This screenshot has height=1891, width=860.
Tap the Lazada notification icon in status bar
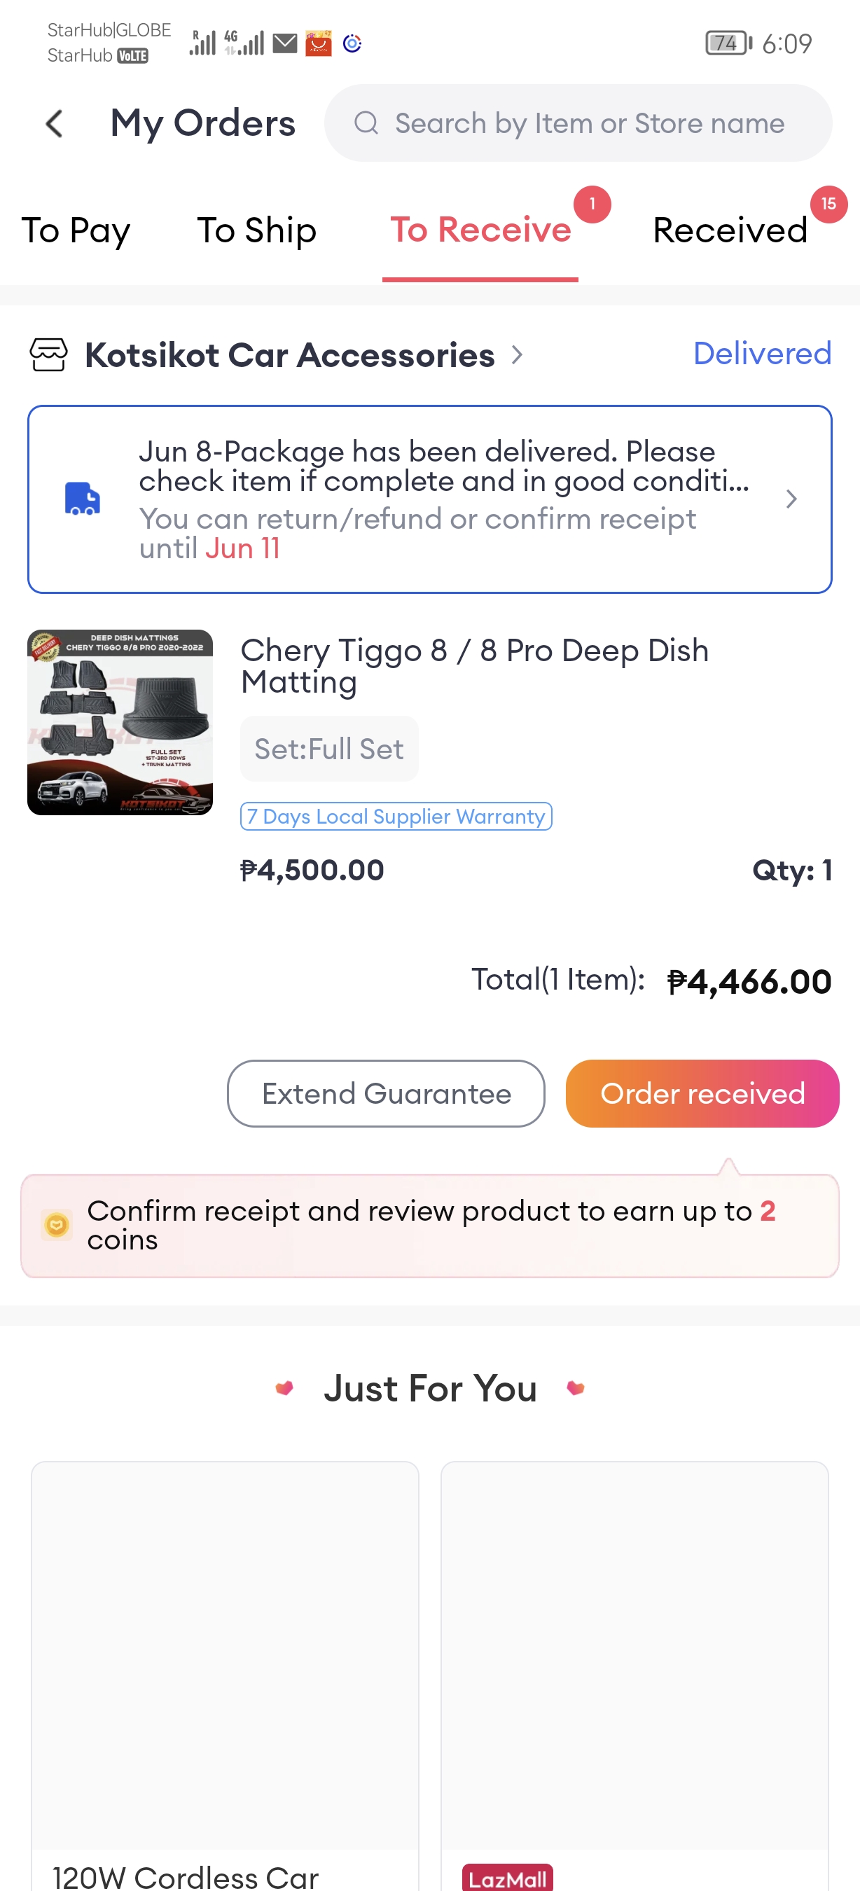point(319,44)
